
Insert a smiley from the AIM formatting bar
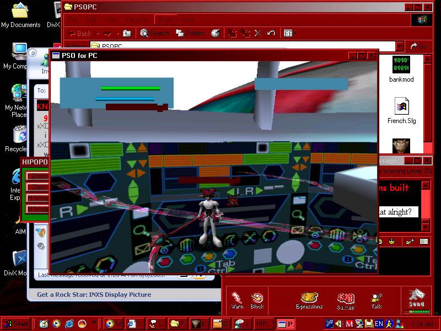pos(392,242)
